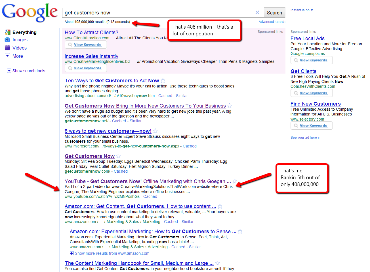Open Ten Ways to Get Customers to Act Now
Screen dimensions: 370x272
click(x=112, y=81)
